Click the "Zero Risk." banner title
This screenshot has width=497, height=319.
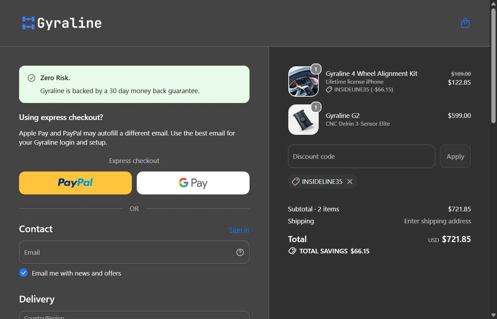[x=55, y=78]
